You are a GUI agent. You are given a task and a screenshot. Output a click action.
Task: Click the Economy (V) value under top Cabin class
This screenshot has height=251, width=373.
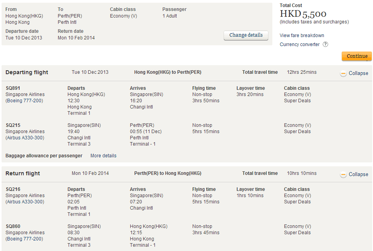coord(123,16)
